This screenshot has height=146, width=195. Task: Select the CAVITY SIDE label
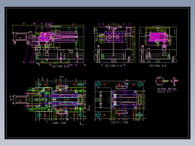(x=120, y=122)
